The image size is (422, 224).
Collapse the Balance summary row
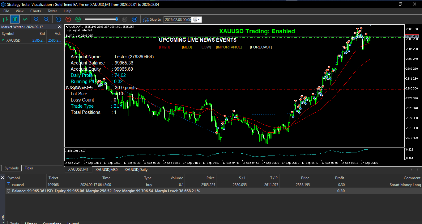tap(8, 191)
